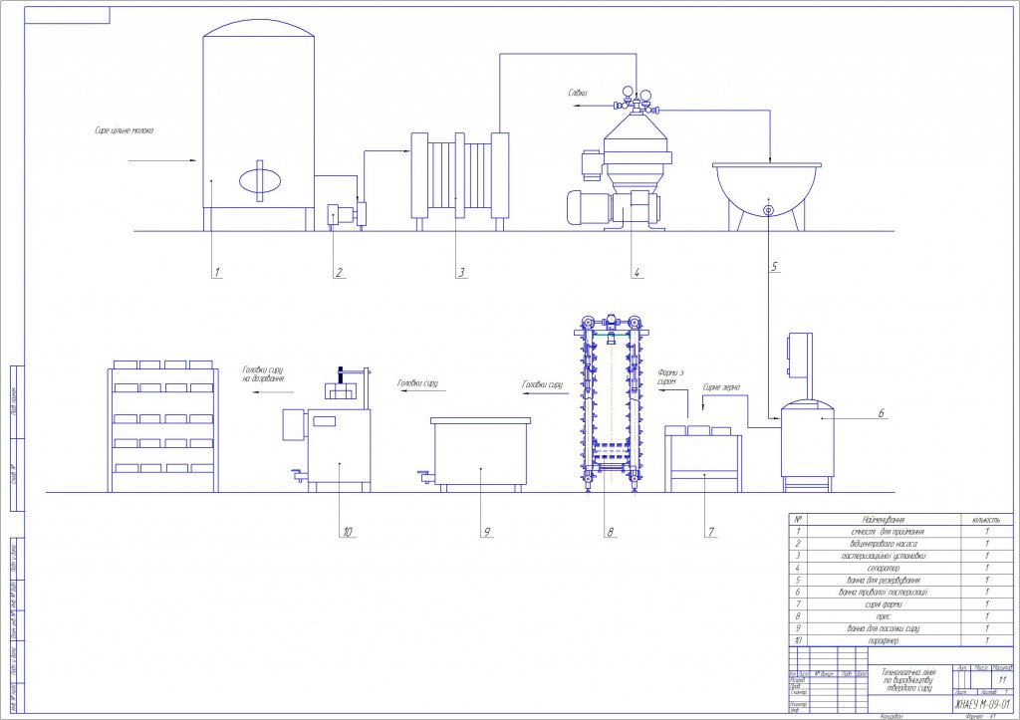
Task: Click position number 4 under the separator
Action: [x=637, y=273]
